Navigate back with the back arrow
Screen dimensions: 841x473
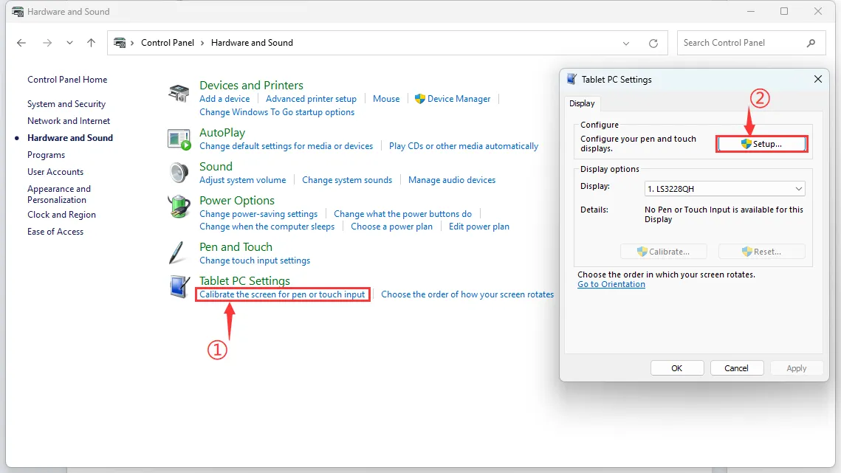[21, 43]
